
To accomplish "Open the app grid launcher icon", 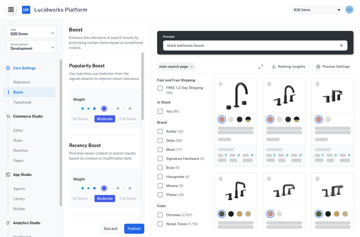I will 11,10.
